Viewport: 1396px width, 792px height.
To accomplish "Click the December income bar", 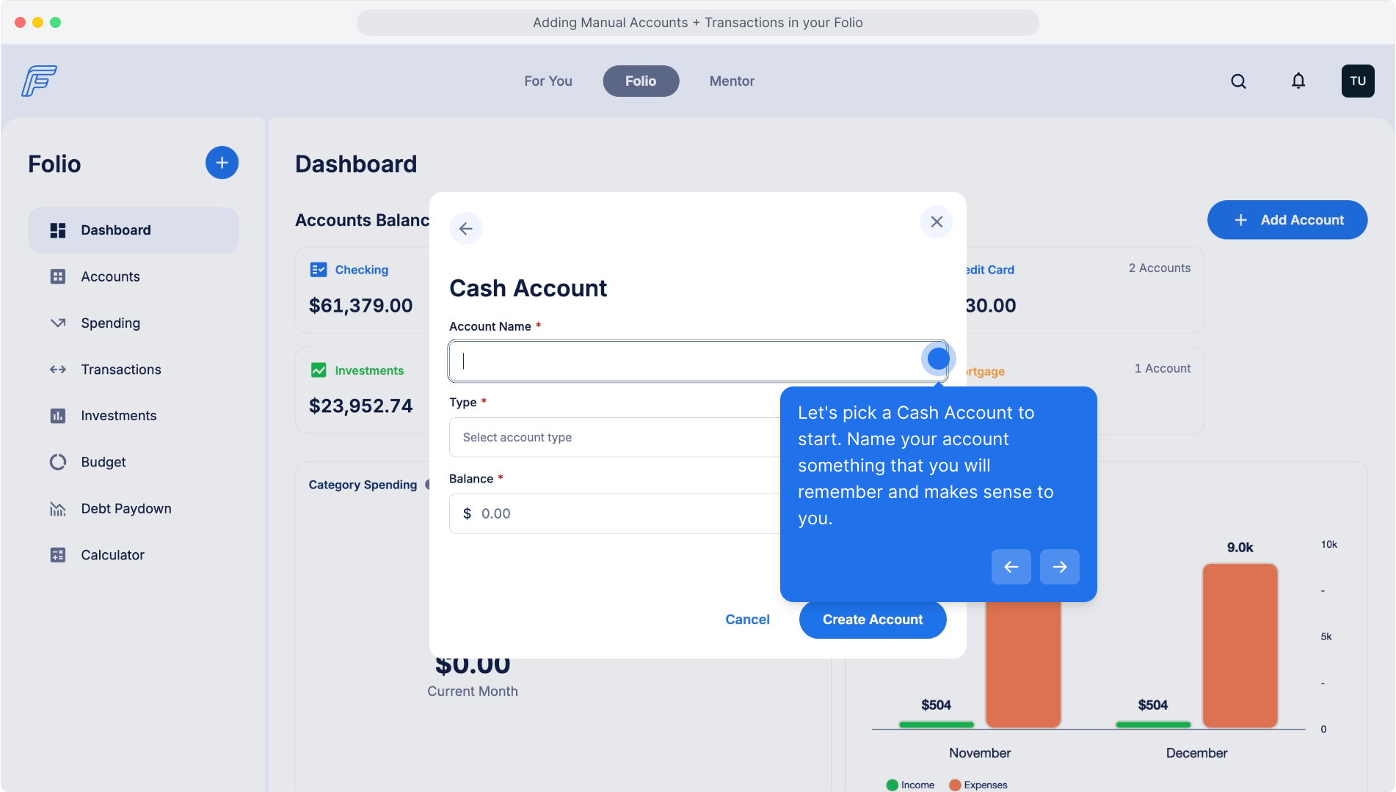I will pyautogui.click(x=1153, y=725).
